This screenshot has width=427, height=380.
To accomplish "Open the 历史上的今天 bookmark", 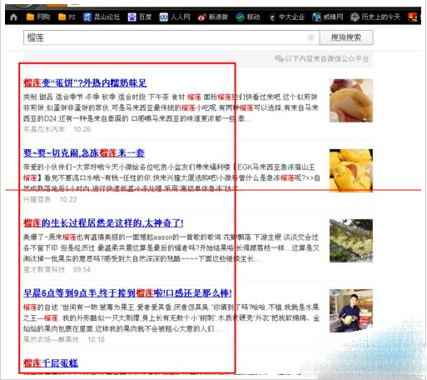I will coord(375,17).
